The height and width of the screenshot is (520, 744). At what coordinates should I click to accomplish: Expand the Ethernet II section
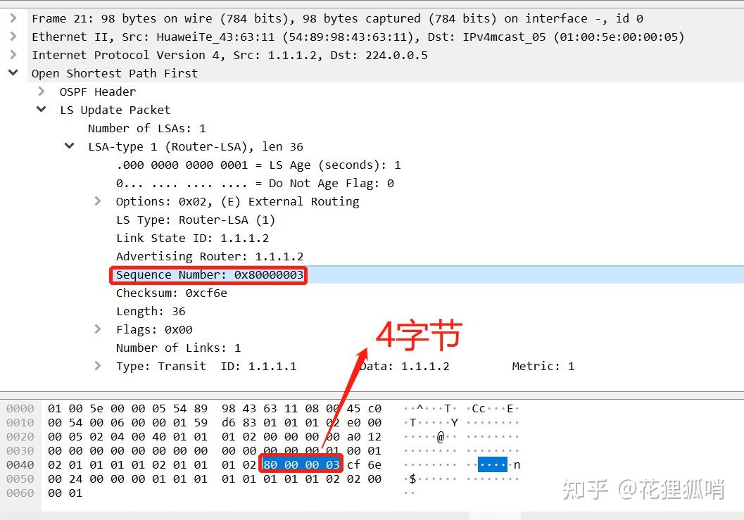click(x=14, y=37)
